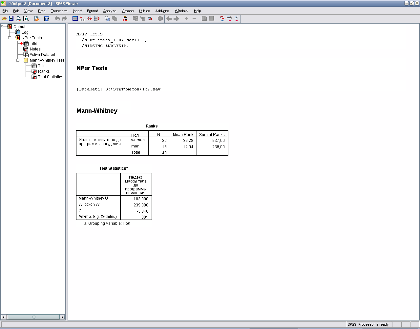Click the Insert Title icon
This screenshot has height=329, width=420.
229,19
